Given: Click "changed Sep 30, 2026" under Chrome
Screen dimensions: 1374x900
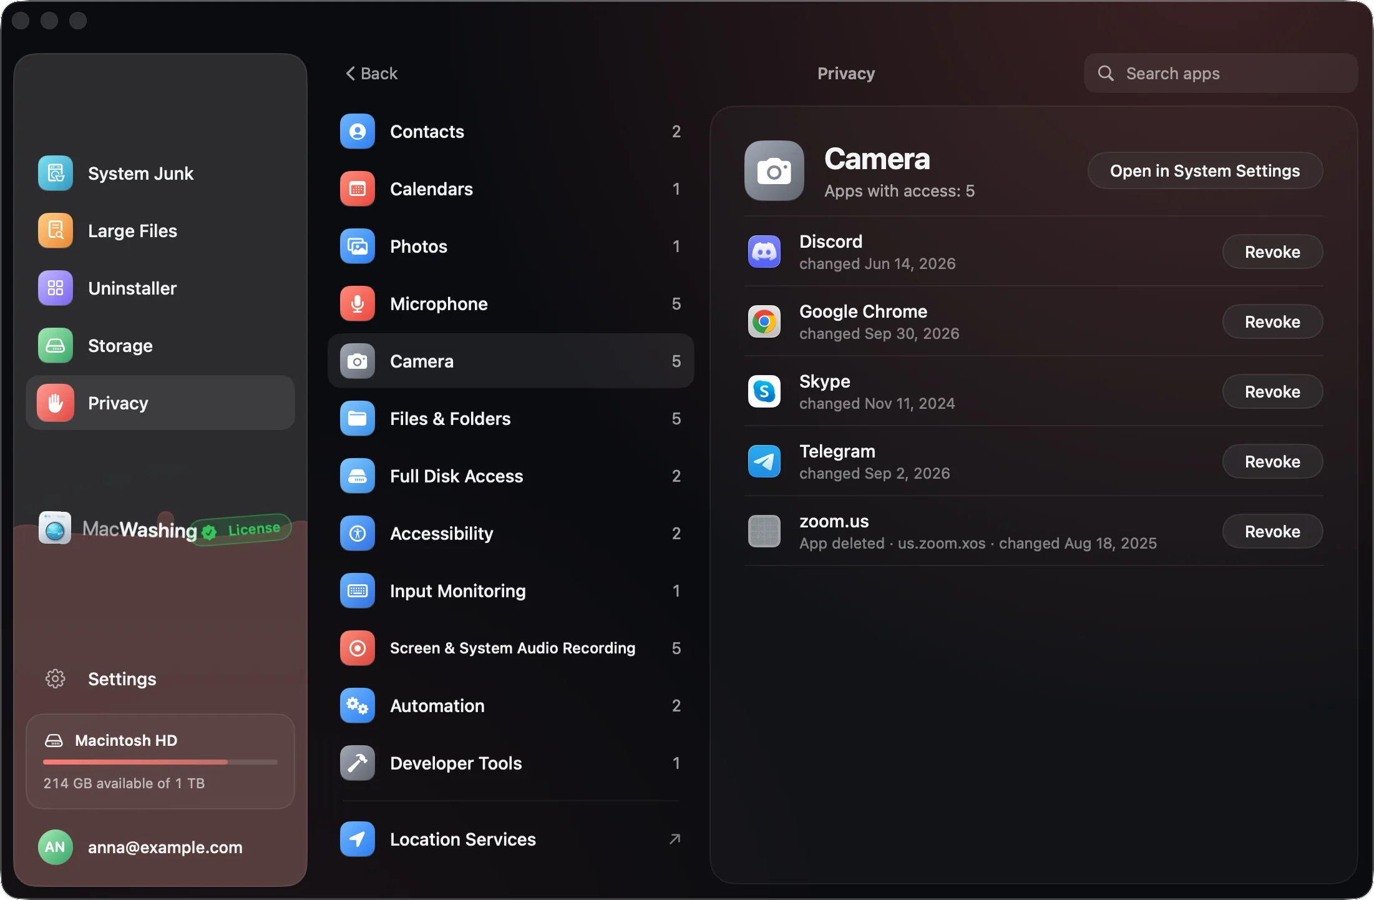Looking at the screenshot, I should tap(879, 333).
